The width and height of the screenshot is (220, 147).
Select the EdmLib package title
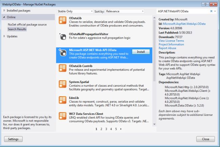[74, 98]
